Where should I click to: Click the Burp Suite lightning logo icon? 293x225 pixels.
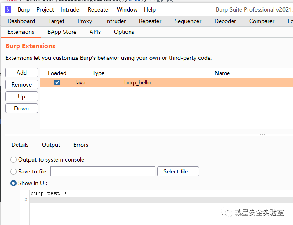point(8,9)
